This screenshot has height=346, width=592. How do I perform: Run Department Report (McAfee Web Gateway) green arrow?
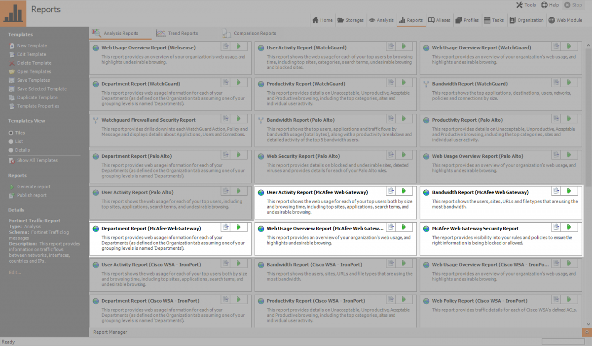[x=238, y=227]
